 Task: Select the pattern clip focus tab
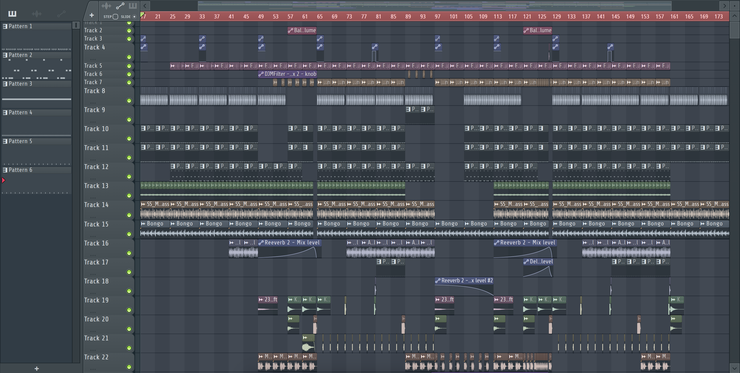(133, 6)
